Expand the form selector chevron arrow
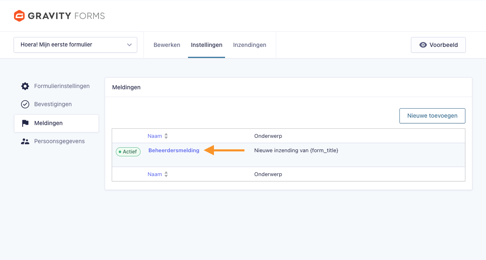The image size is (486, 260). 129,45
